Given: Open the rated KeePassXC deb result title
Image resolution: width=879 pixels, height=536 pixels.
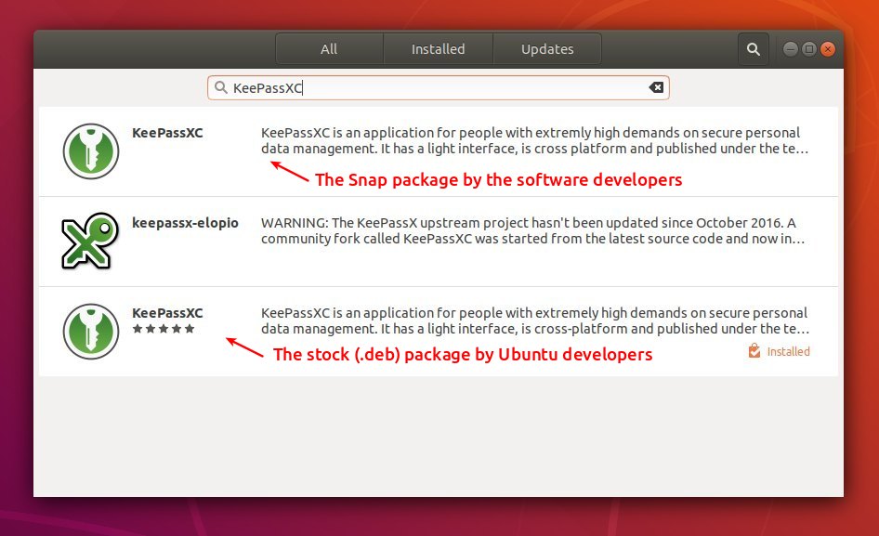Looking at the screenshot, I should 167,313.
